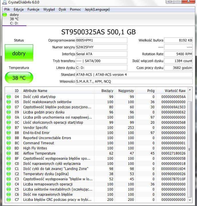
Task: Click status icon of attribute C7
Action: 9,199
